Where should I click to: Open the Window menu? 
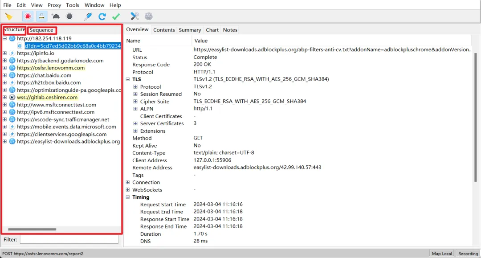94,5
